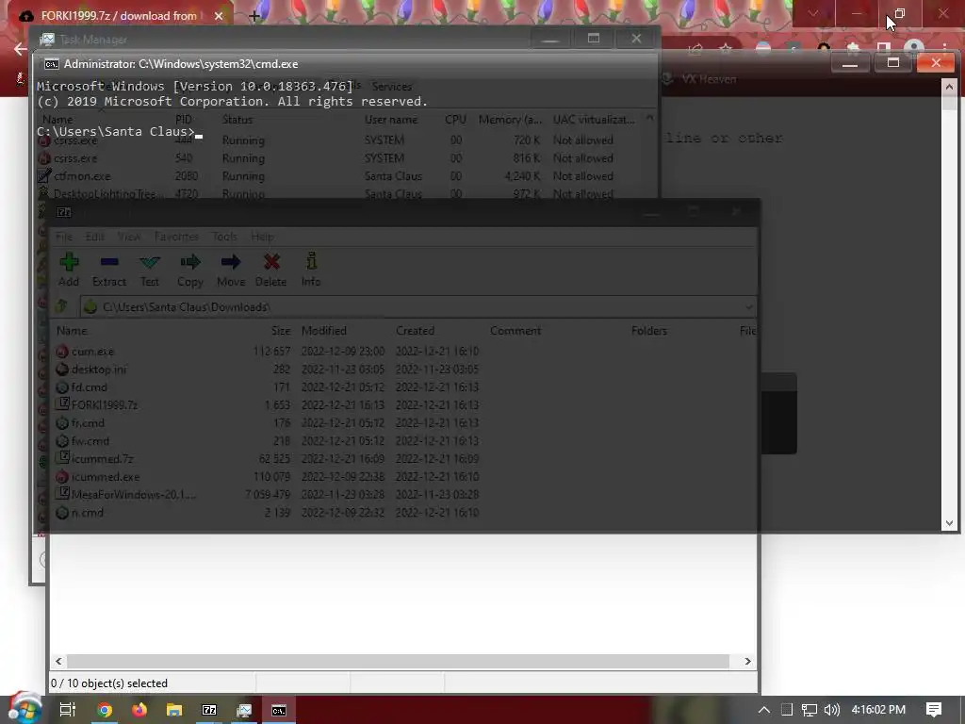Open the Services tab in Task Manager
This screenshot has width=965, height=724.
[391, 86]
